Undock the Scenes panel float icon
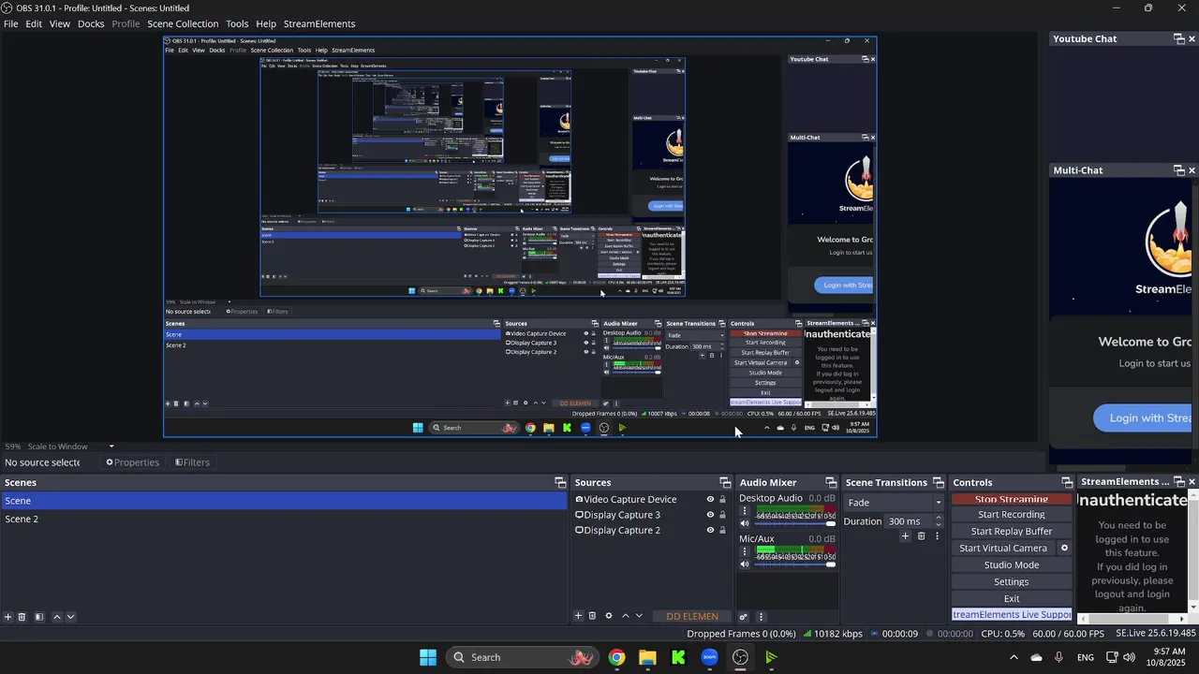 pyautogui.click(x=560, y=483)
